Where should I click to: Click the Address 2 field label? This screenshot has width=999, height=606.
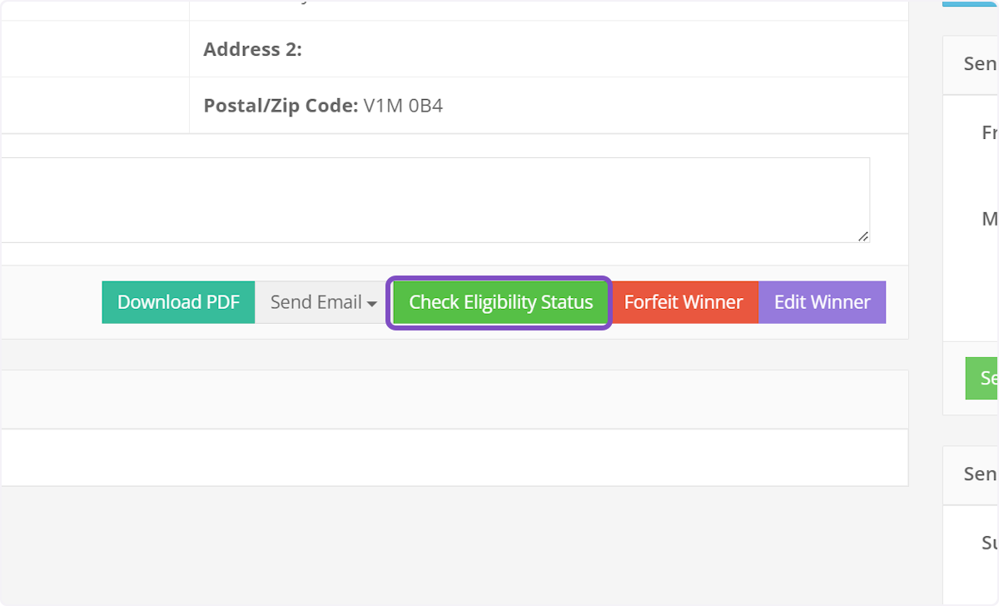click(252, 49)
